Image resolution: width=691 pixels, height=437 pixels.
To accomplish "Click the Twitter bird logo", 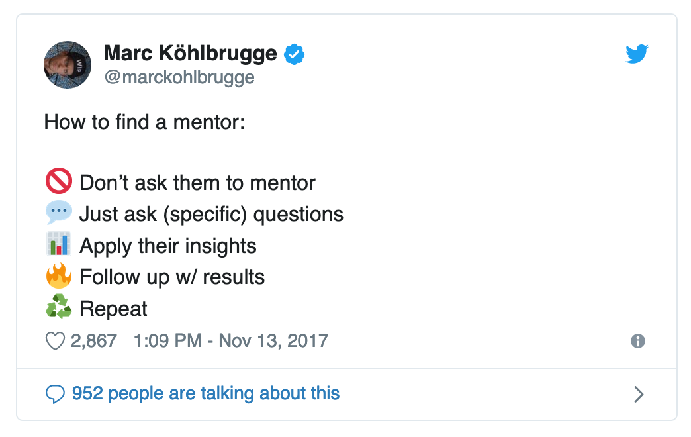I will coord(637,54).
